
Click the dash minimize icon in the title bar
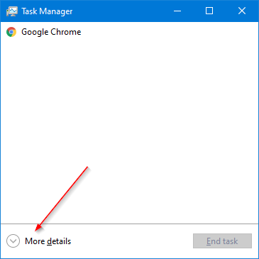tap(177, 11)
